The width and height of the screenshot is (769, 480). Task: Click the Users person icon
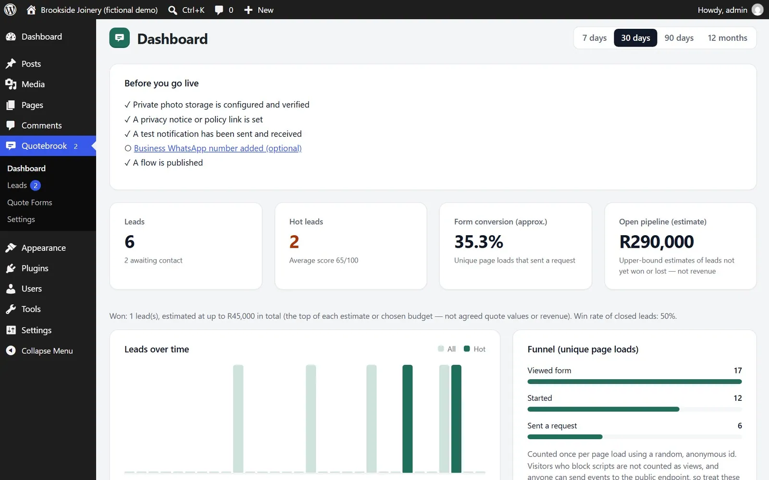[x=11, y=288]
